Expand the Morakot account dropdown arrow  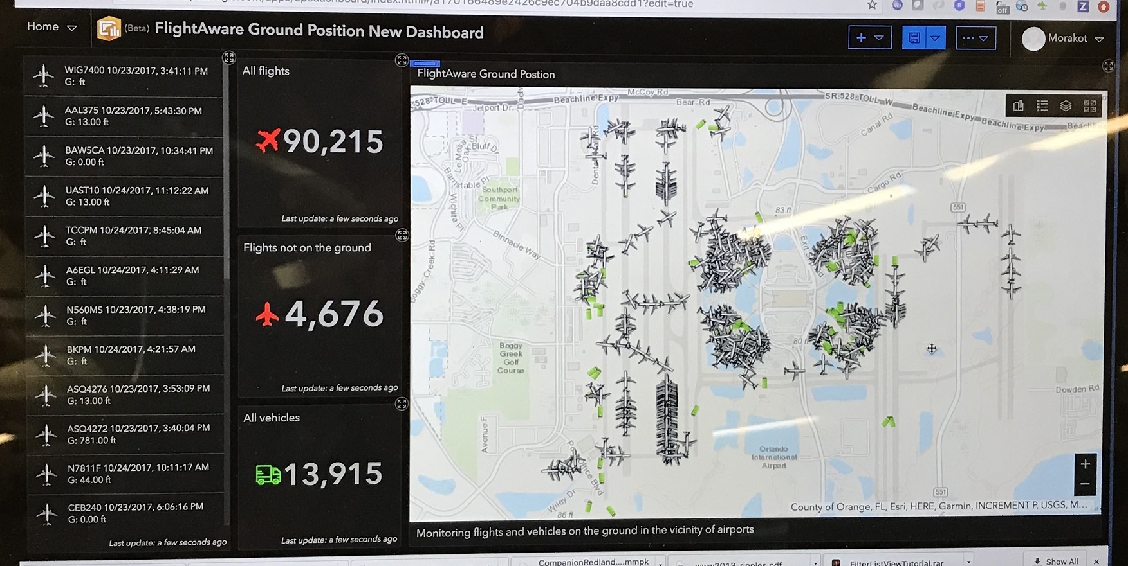1099,39
